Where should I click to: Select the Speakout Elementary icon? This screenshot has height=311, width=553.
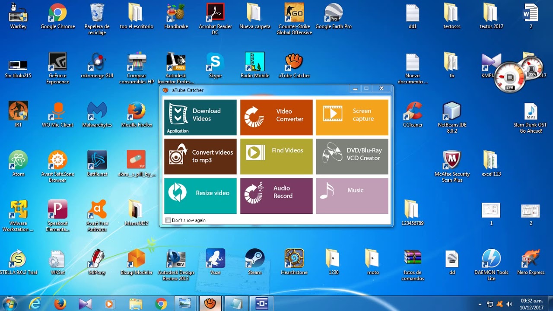click(57, 216)
